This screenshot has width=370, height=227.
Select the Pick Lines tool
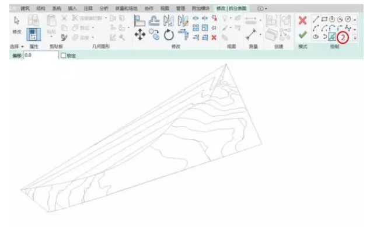pyautogui.click(x=332, y=37)
